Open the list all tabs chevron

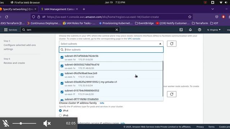[x=212, y=9]
